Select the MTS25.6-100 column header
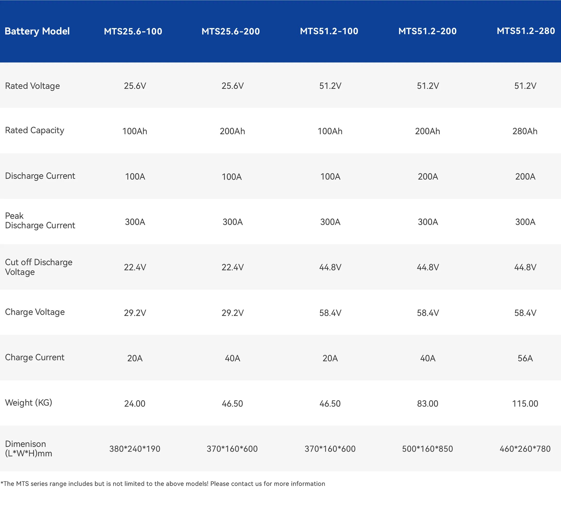The height and width of the screenshot is (511, 561). point(133,31)
